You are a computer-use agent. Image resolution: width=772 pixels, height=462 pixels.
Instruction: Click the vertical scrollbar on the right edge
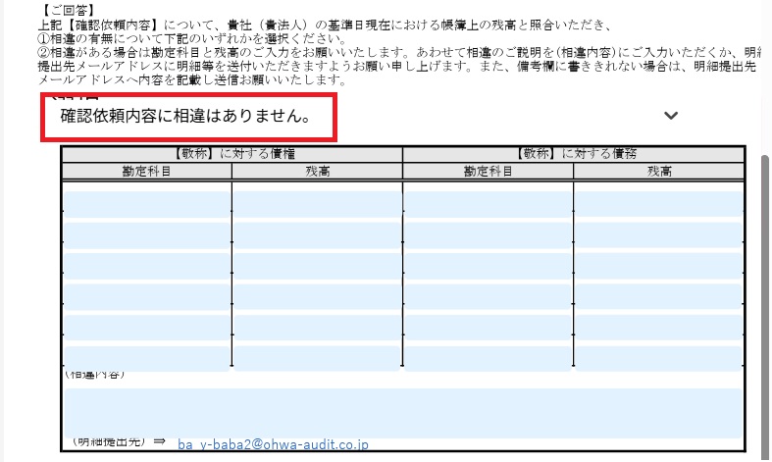[765, 294]
